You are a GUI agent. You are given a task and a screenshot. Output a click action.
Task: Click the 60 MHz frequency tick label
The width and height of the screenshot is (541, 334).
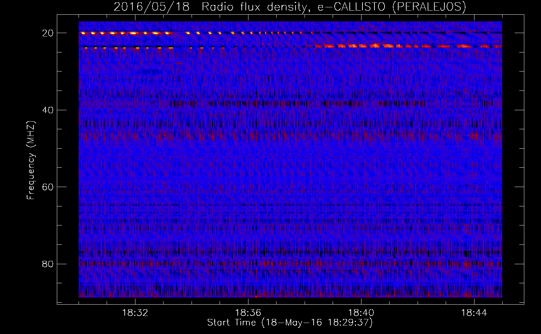click(x=48, y=187)
